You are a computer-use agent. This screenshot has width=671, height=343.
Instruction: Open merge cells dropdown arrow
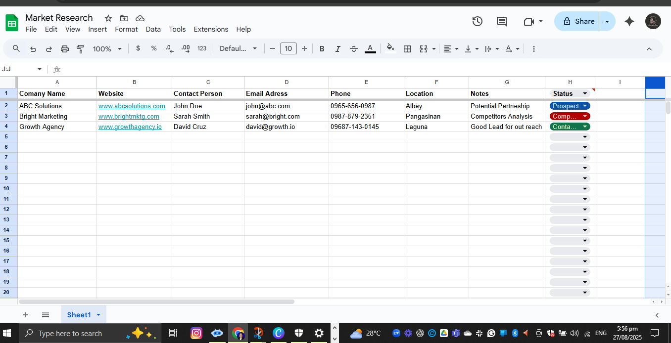tap(434, 49)
